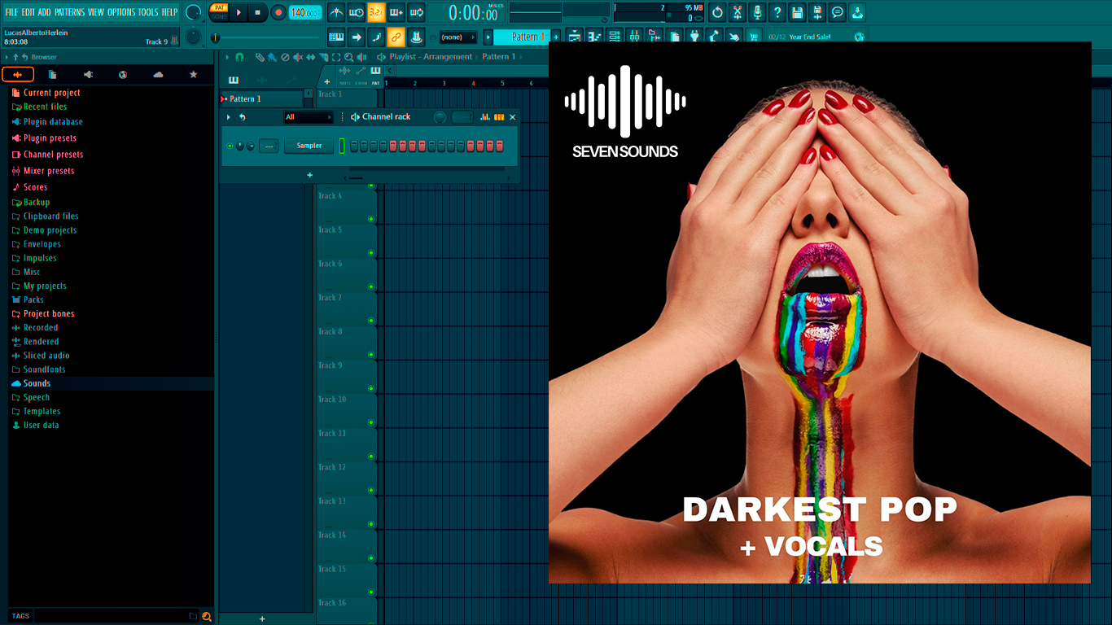Activate first step of Sampler sequencer
The image size is (1112, 625).
tap(353, 146)
